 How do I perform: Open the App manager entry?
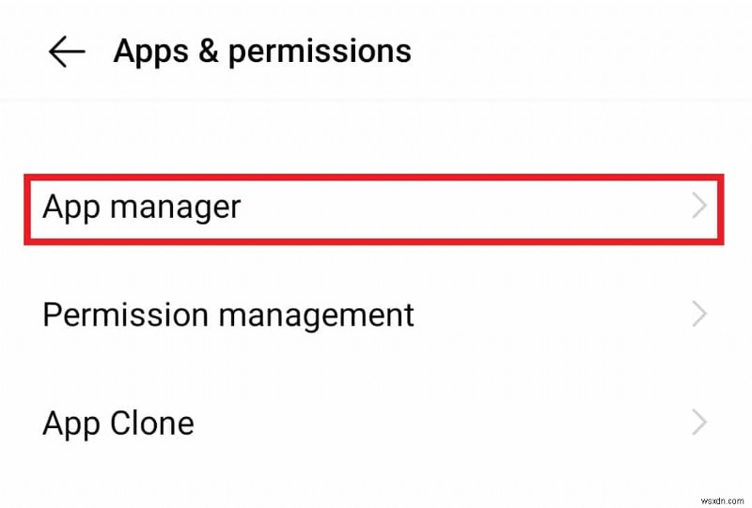(x=376, y=207)
